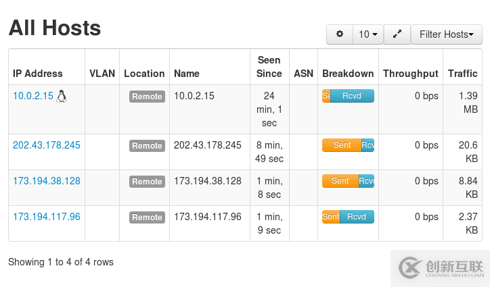The width and height of the screenshot is (490, 287).
Task: Click the expand table fullscreen icon
Action: pos(397,34)
